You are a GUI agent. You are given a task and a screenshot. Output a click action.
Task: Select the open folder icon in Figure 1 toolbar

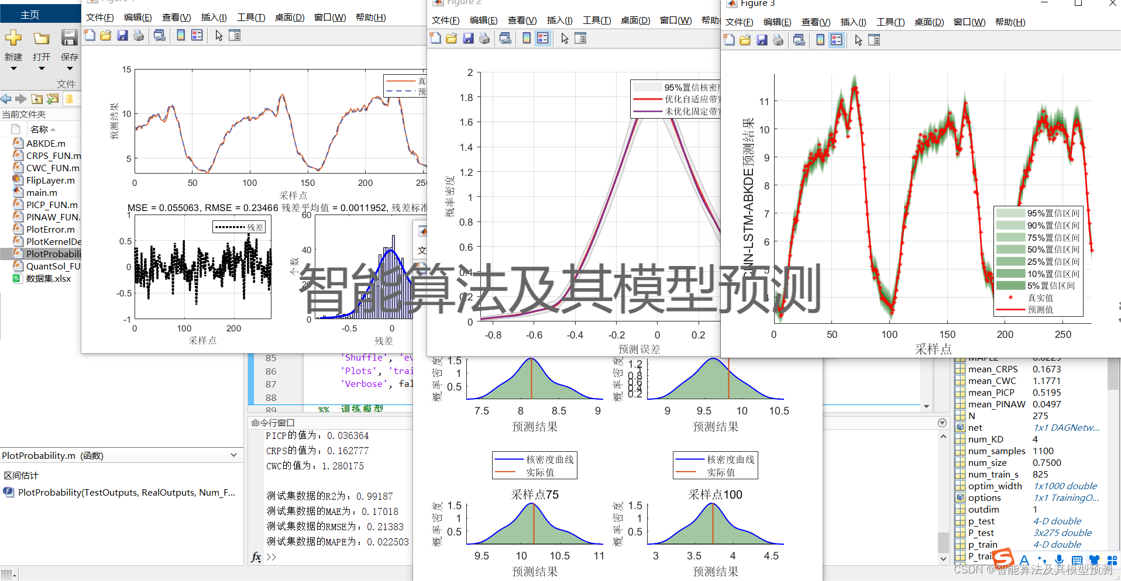105,35
